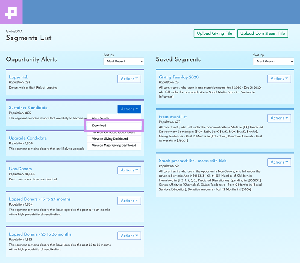Click the text Population: 59
The height and width of the screenshot is (263, 300).
[x=168, y=166]
